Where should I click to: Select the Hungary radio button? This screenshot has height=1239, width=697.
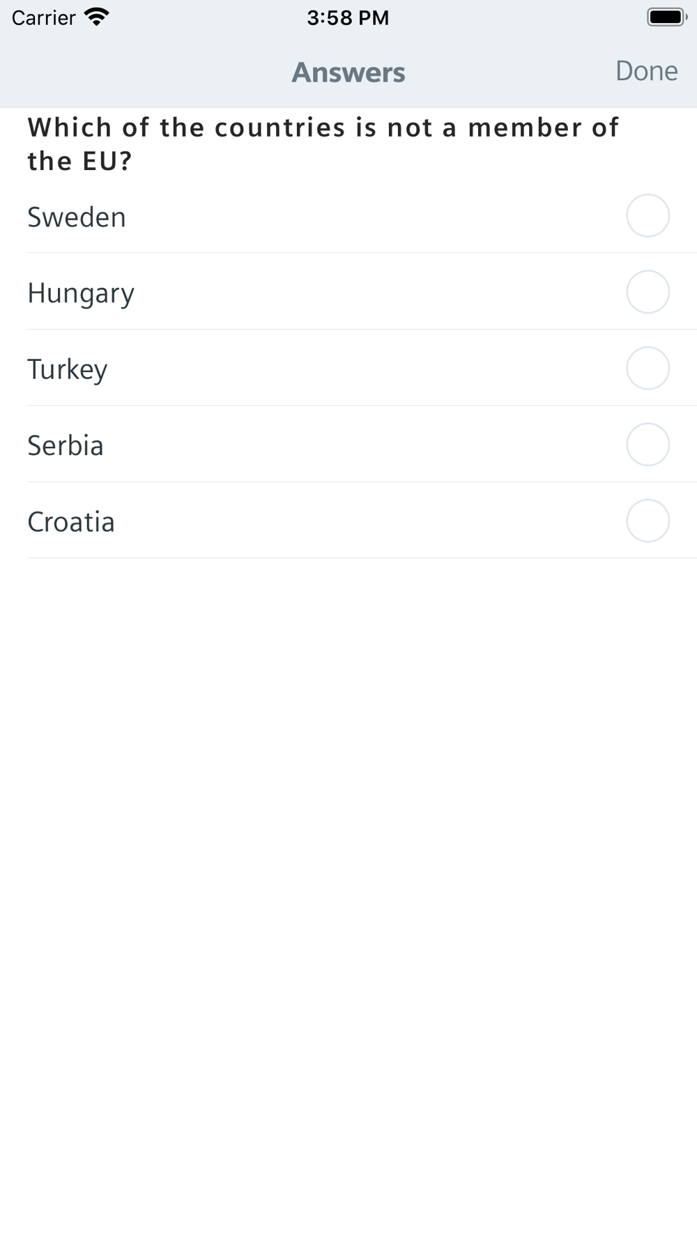(648, 292)
